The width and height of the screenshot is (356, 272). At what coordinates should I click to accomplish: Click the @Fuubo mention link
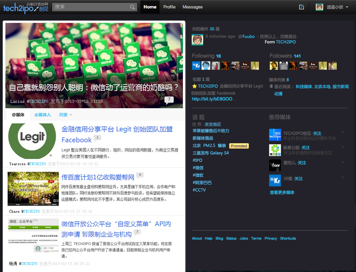246,36
